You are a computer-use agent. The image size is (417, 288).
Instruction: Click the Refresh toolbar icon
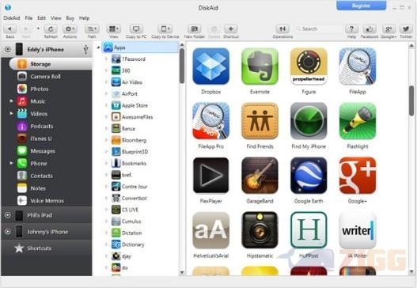[51, 28]
